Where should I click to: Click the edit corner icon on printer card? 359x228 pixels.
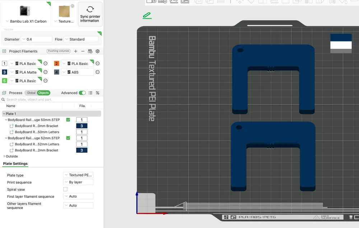pos(49,4)
